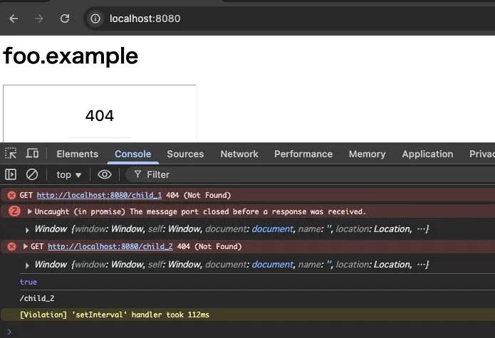
Task: Expand the GET child_2 404 error entry
Action: [26, 246]
